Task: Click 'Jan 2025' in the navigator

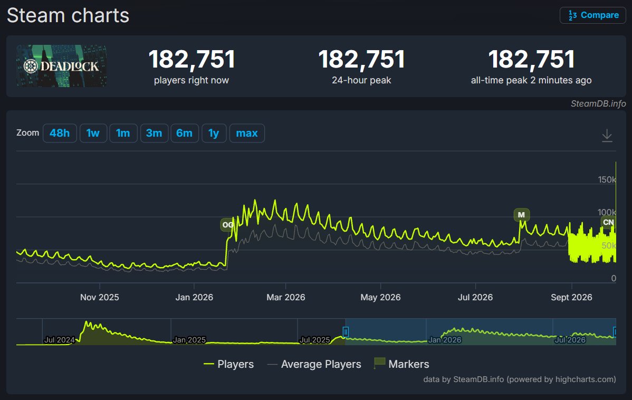Action: (x=189, y=340)
